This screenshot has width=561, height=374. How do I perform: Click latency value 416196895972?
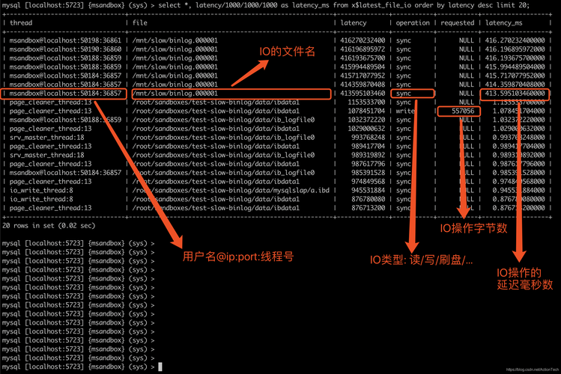tap(363, 49)
